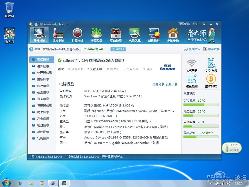Click 生成报告 to generate report
This screenshot has height=187, width=249.
pyautogui.click(x=192, y=49)
